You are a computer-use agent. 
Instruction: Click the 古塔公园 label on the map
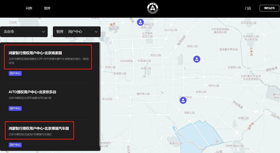coord(201,92)
